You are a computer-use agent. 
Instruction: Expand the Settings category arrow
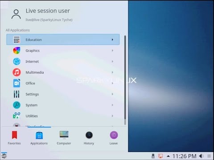[112, 94]
